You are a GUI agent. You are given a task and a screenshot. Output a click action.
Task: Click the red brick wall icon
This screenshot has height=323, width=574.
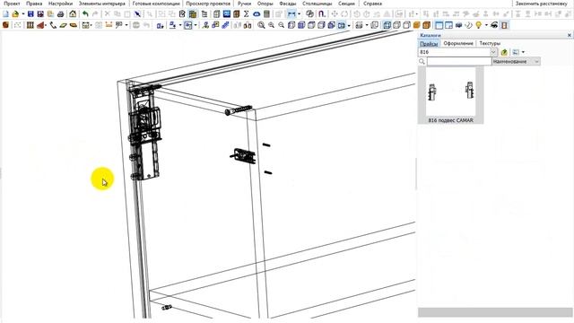pos(40,25)
